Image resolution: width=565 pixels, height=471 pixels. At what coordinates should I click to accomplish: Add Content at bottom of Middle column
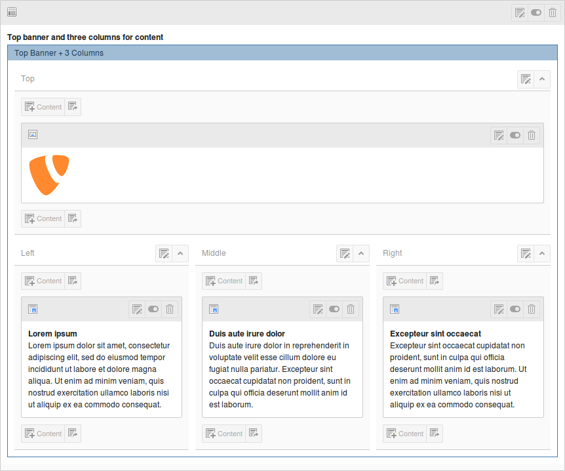click(x=224, y=434)
